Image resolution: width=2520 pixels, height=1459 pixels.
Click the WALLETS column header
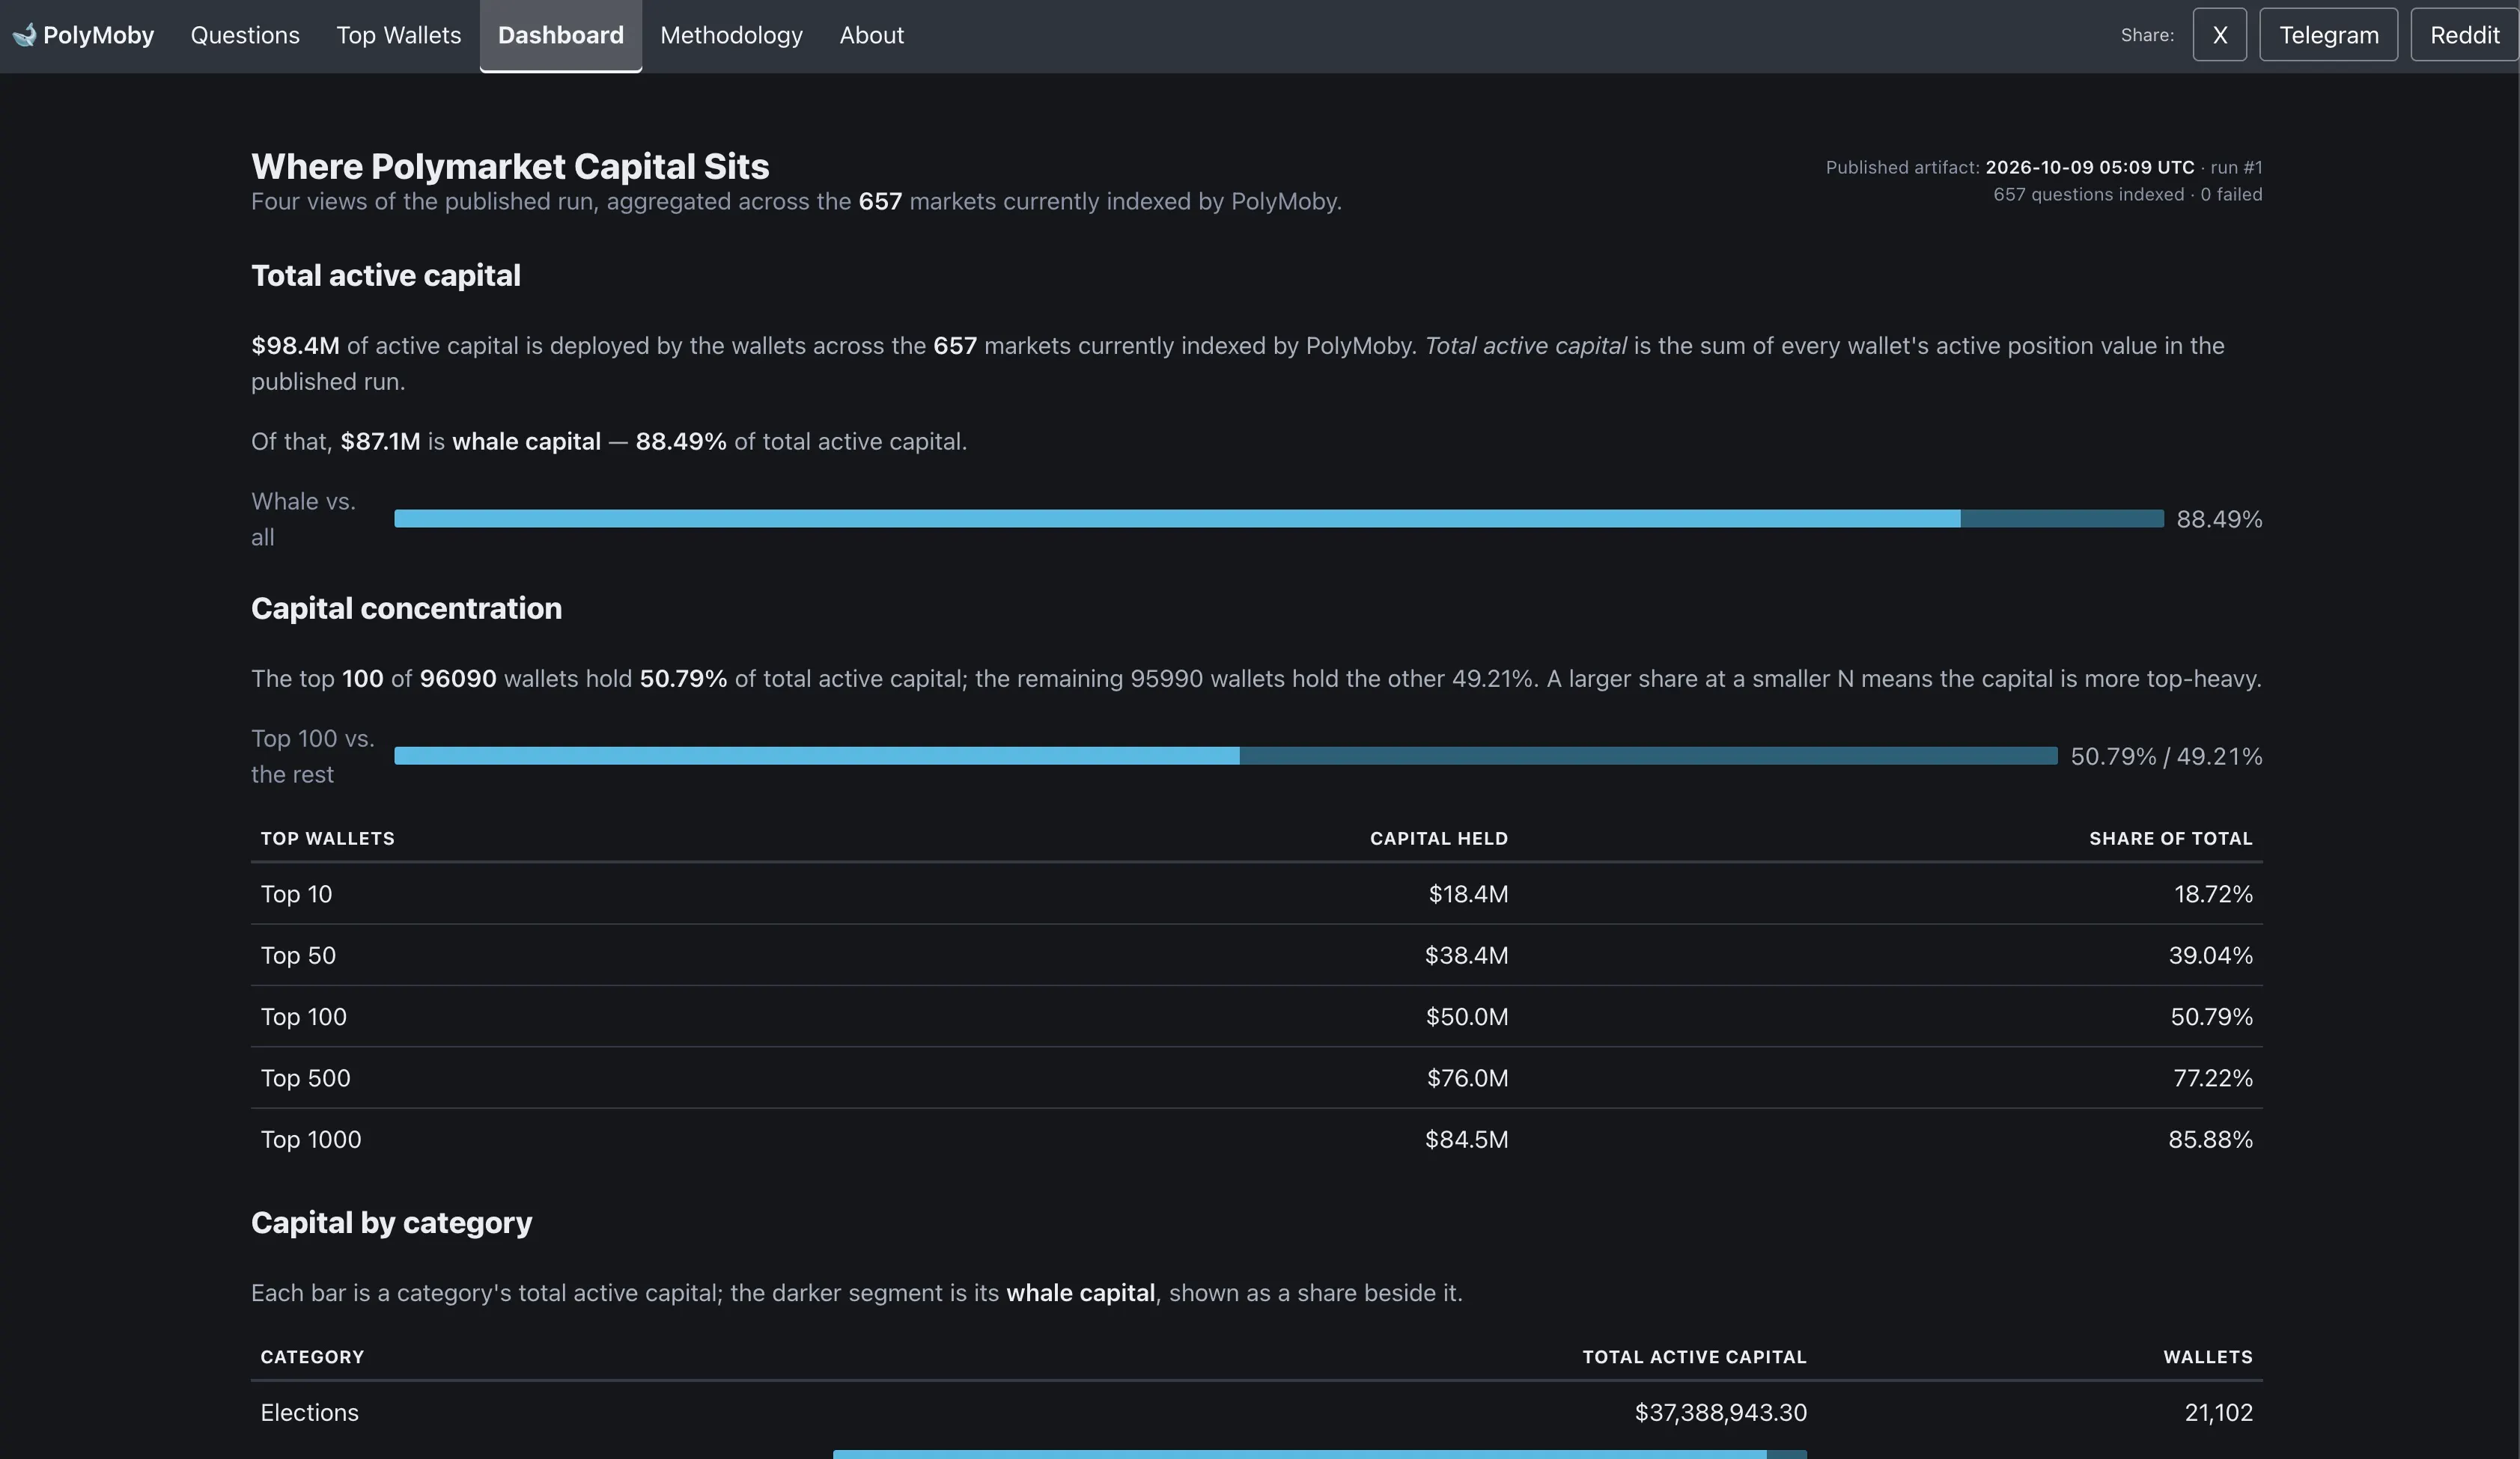tap(2207, 1357)
